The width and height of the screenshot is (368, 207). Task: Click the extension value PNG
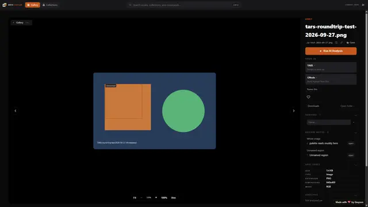click(328, 178)
